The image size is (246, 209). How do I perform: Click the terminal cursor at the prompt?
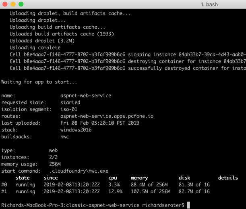[x=189, y=205]
